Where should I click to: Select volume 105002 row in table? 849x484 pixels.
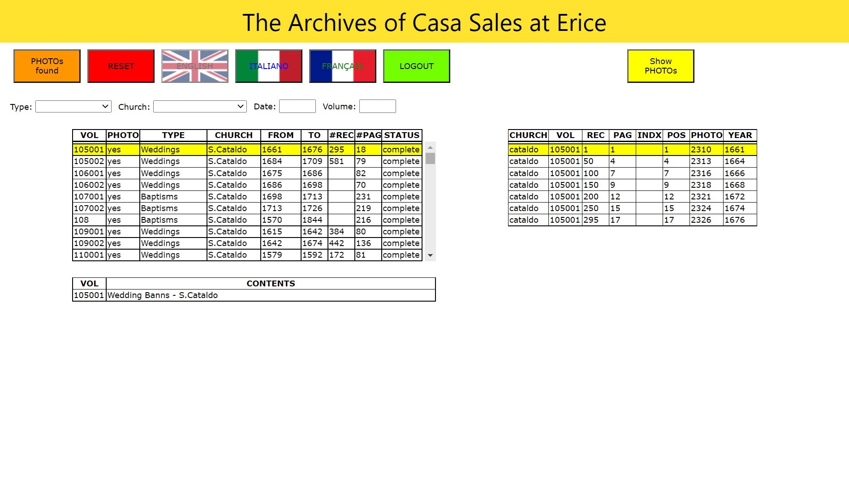(247, 161)
